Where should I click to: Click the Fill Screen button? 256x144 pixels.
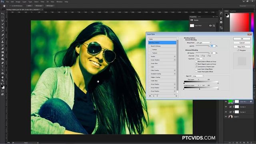point(50,6)
